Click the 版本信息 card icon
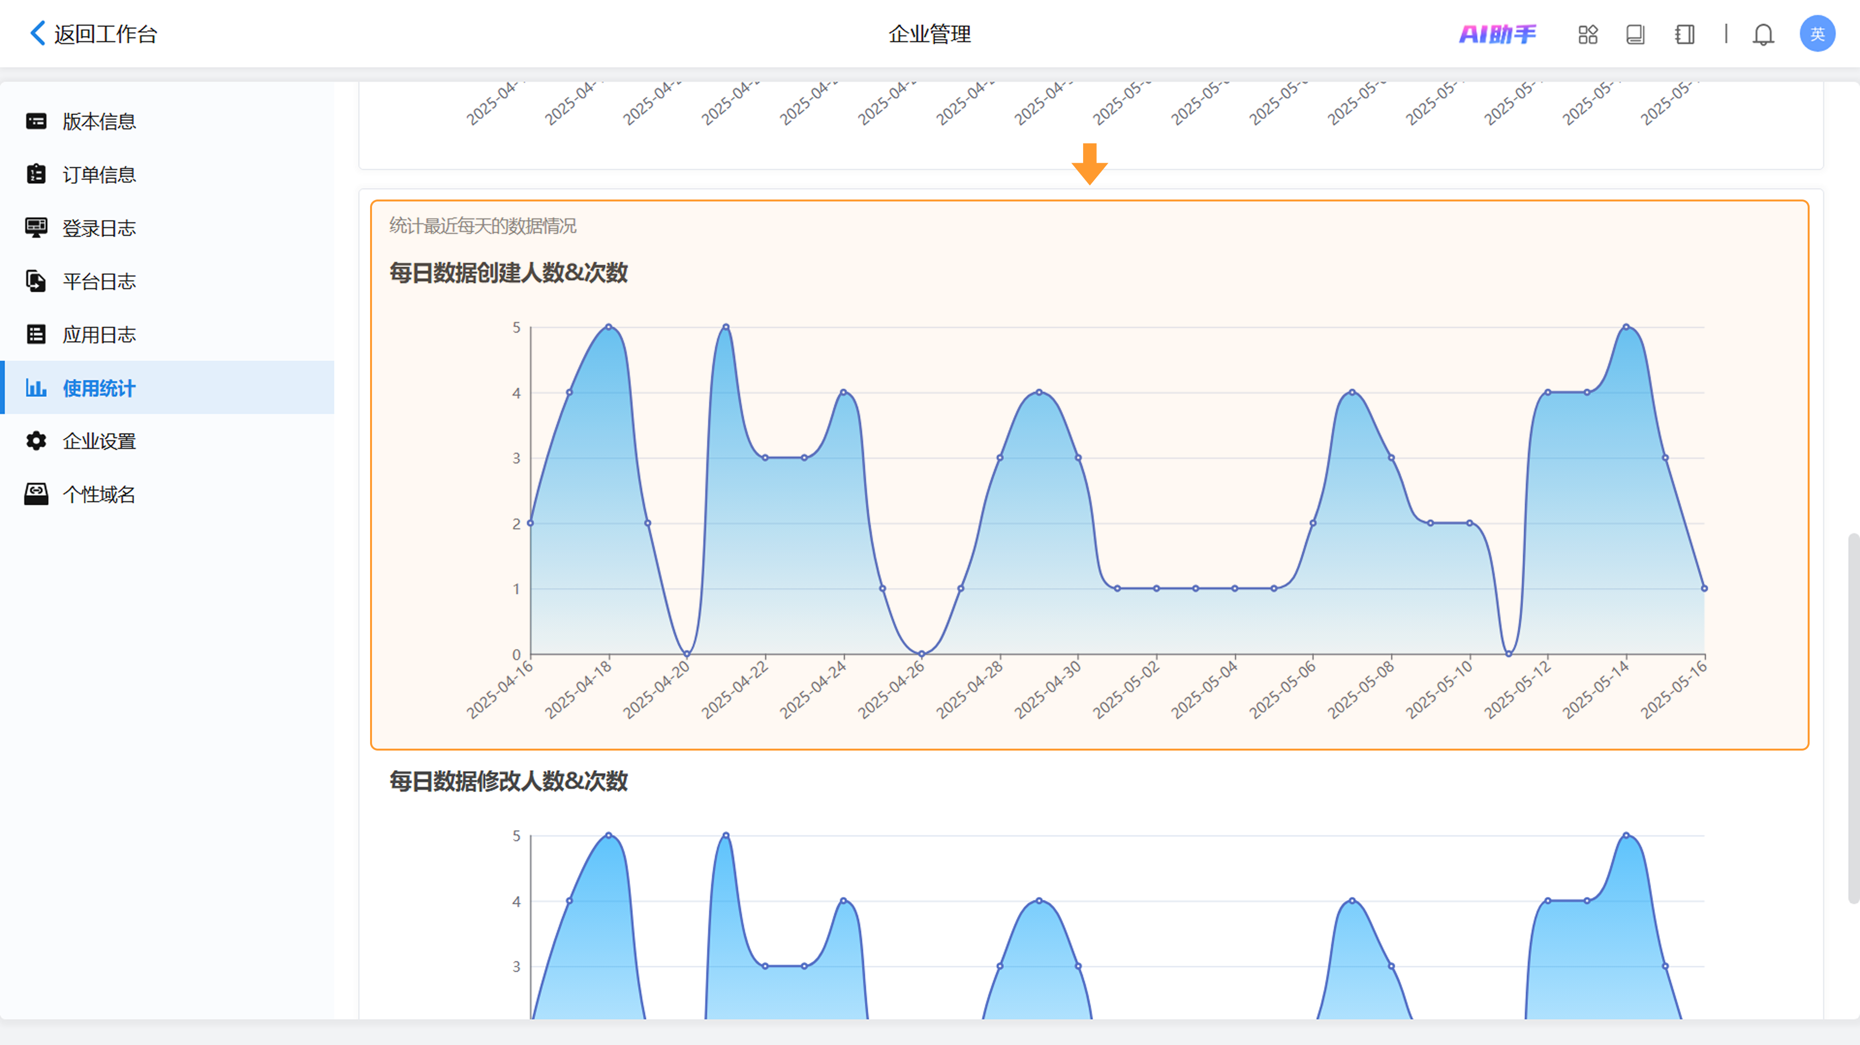This screenshot has width=1860, height=1045. [x=36, y=121]
